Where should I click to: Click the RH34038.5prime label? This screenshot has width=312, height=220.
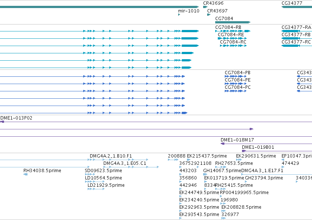pos(42,171)
